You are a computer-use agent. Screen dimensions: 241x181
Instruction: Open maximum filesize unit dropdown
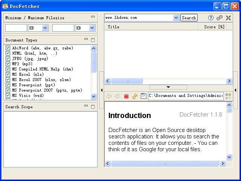92,28
